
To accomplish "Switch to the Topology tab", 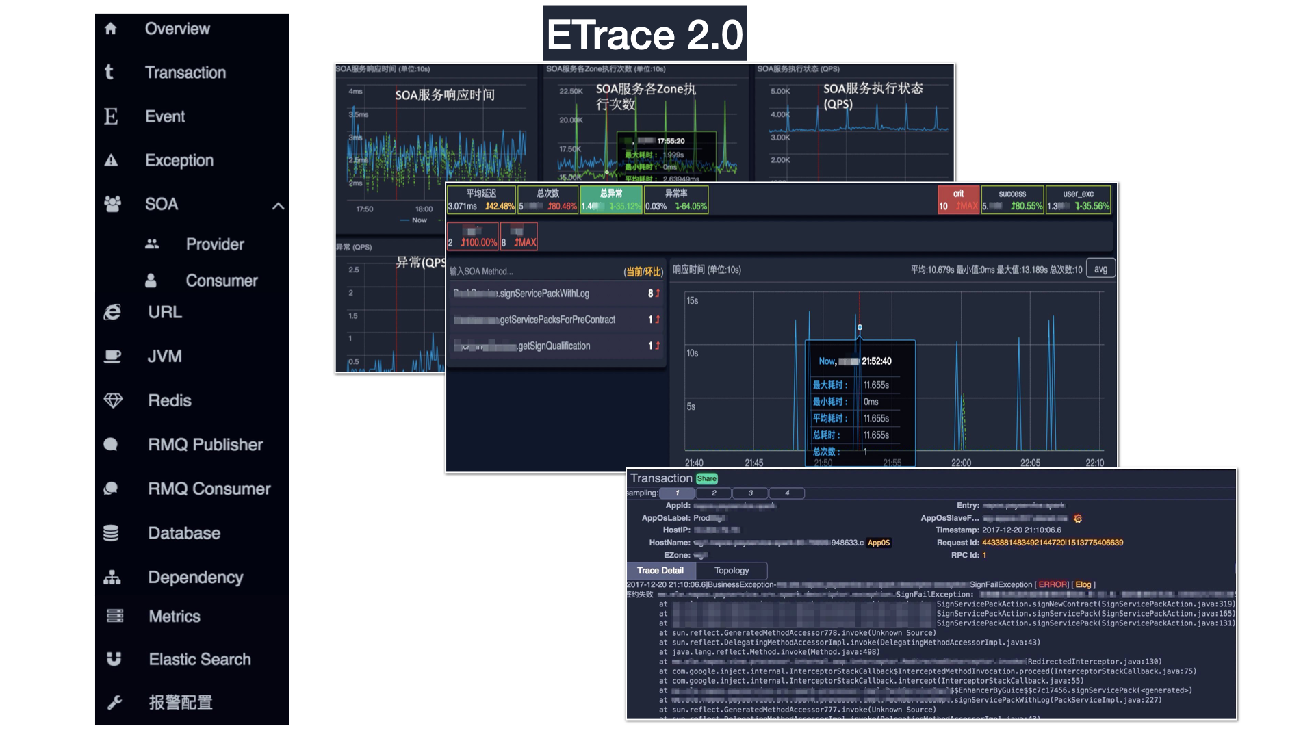I will (732, 571).
